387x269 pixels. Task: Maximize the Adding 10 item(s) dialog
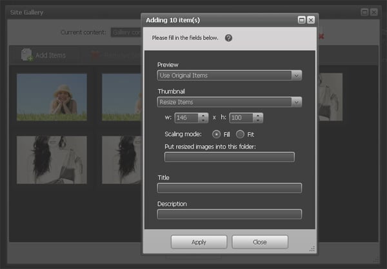(301, 20)
